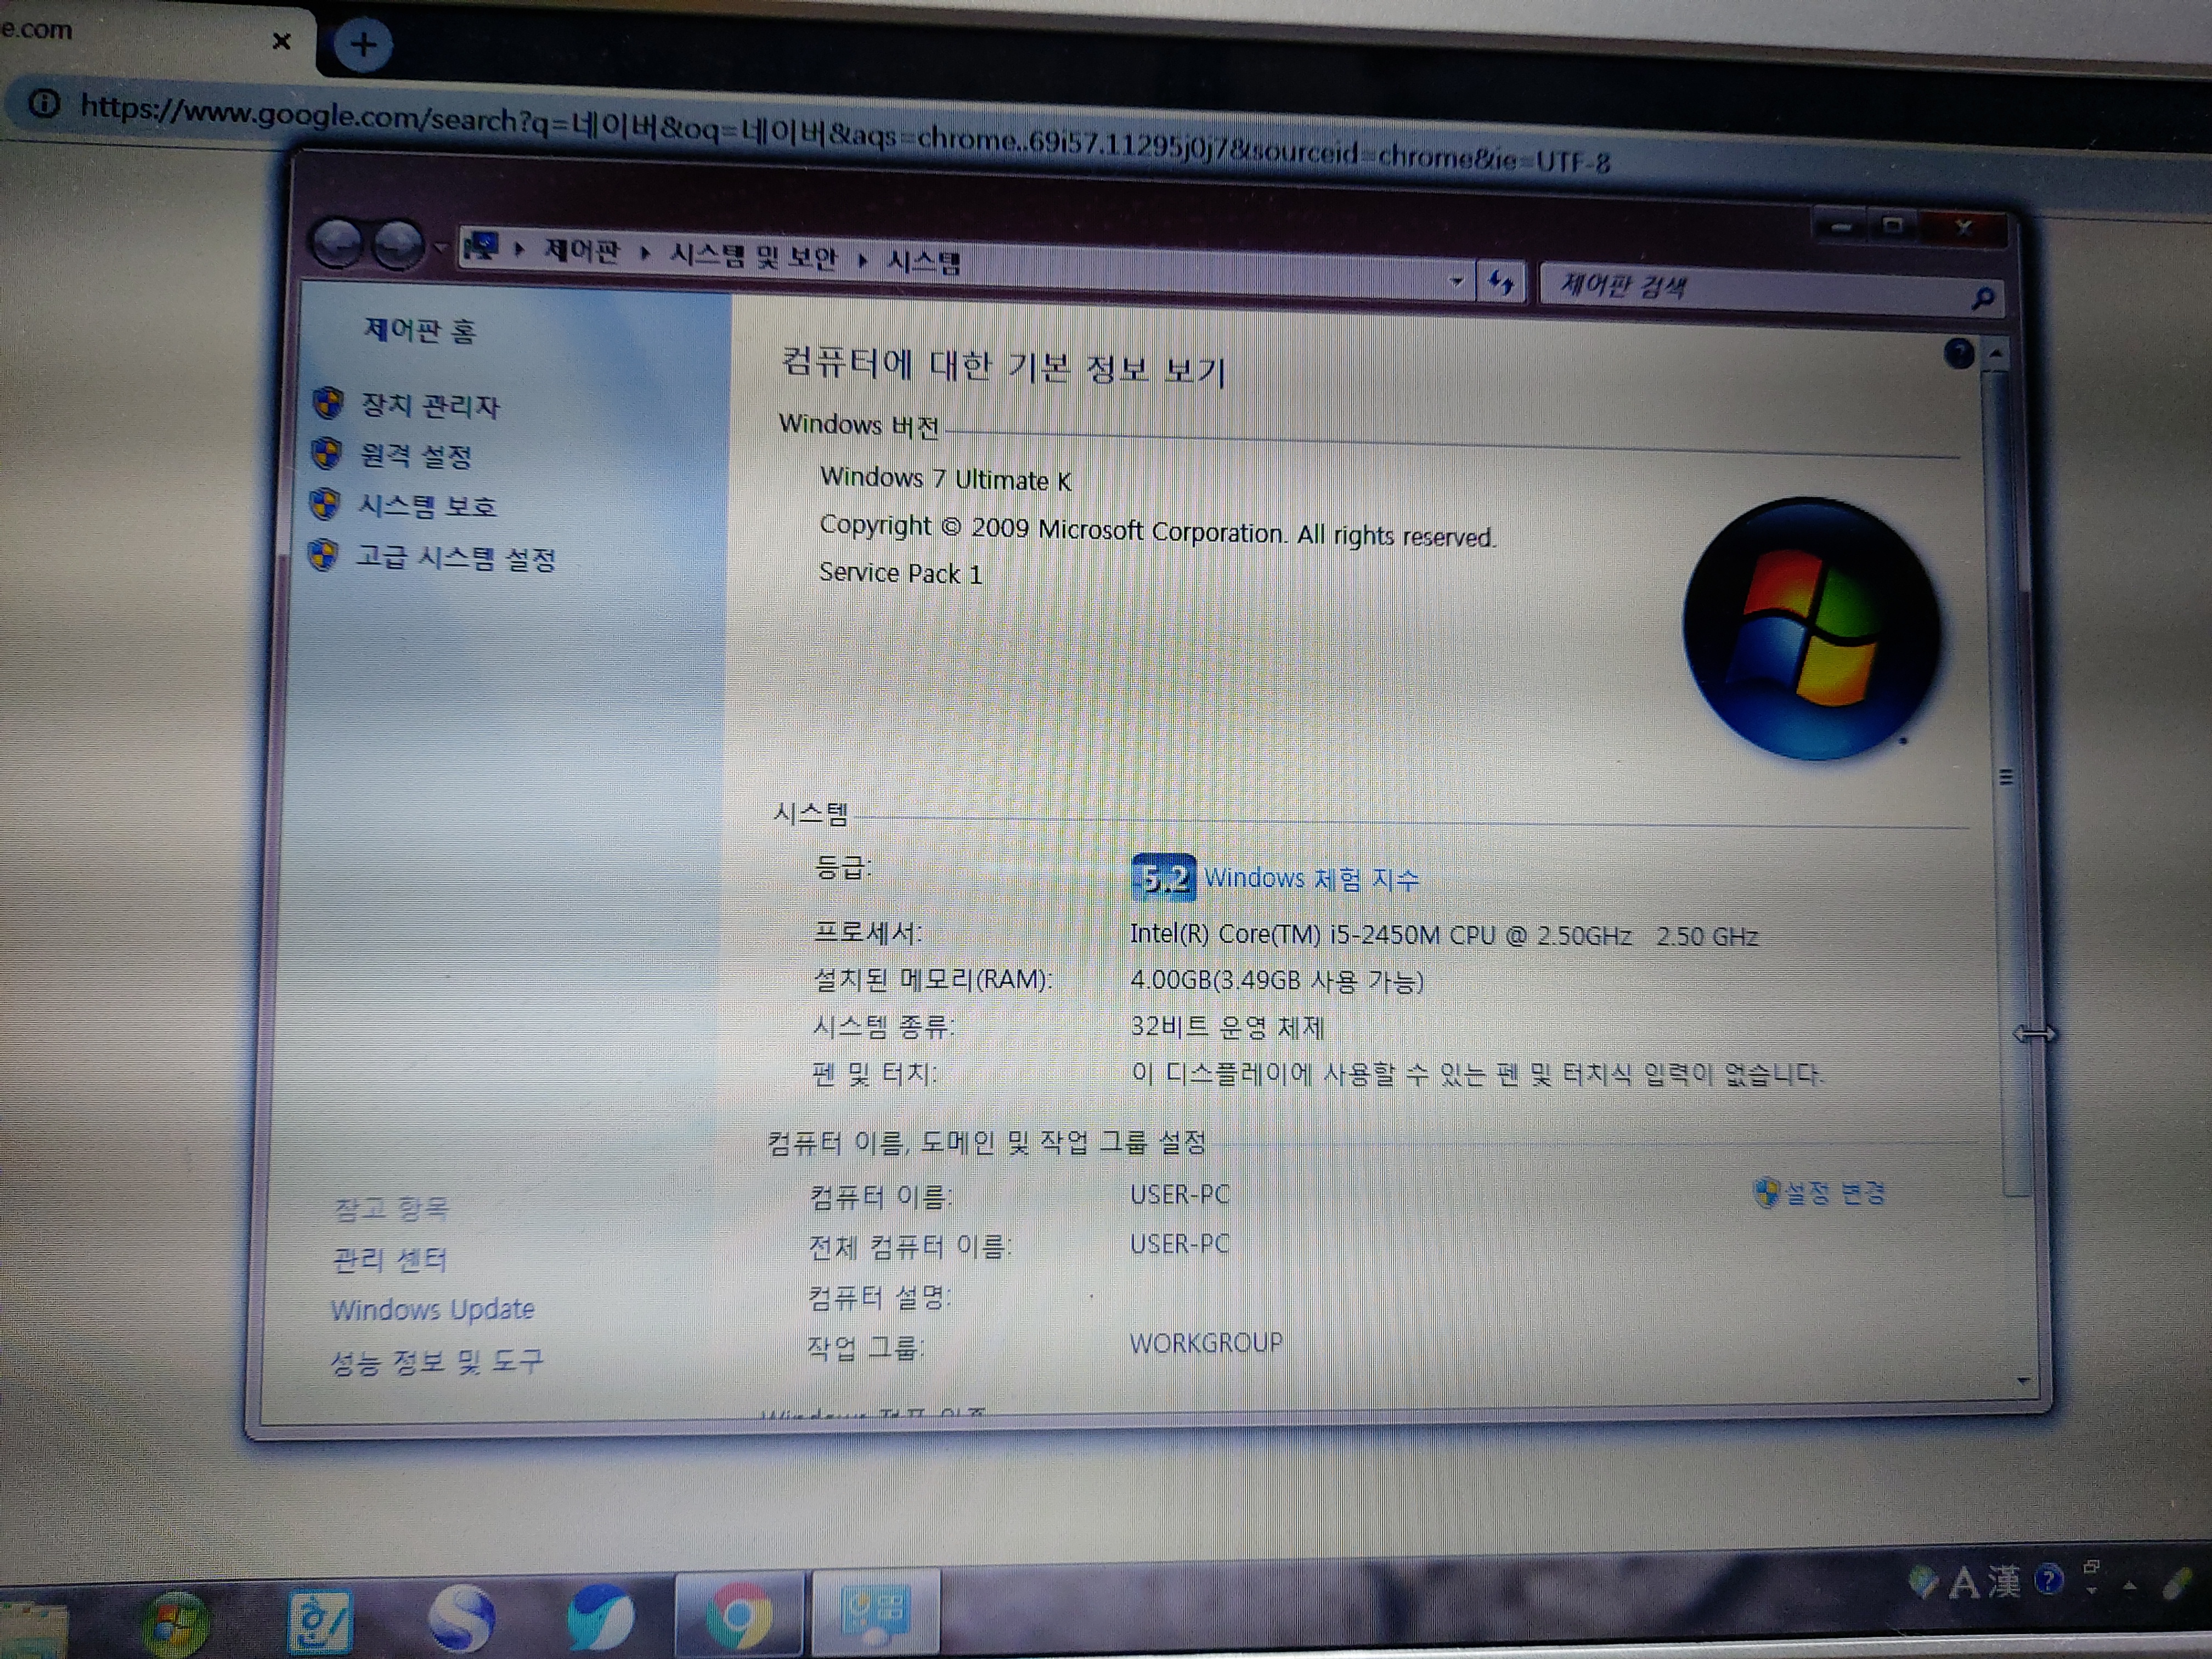Click the scrollbar up arrow in the System window
2212x1659 pixels.
click(x=1996, y=354)
